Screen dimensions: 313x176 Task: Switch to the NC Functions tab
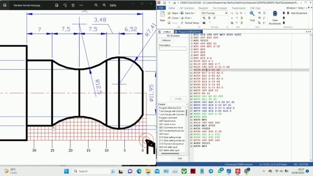pos(187,8)
